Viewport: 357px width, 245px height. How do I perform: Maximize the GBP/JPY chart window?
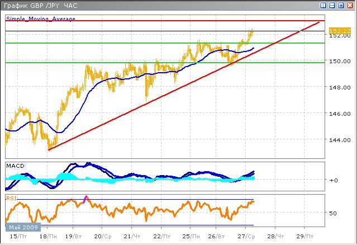[x=341, y=5]
